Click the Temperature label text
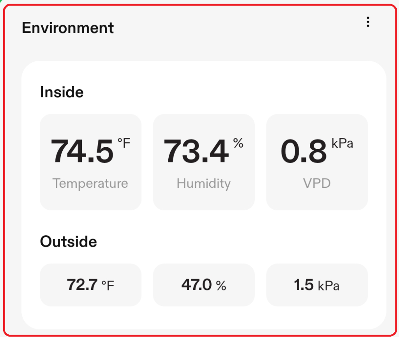This screenshot has width=399, height=337. (x=90, y=183)
